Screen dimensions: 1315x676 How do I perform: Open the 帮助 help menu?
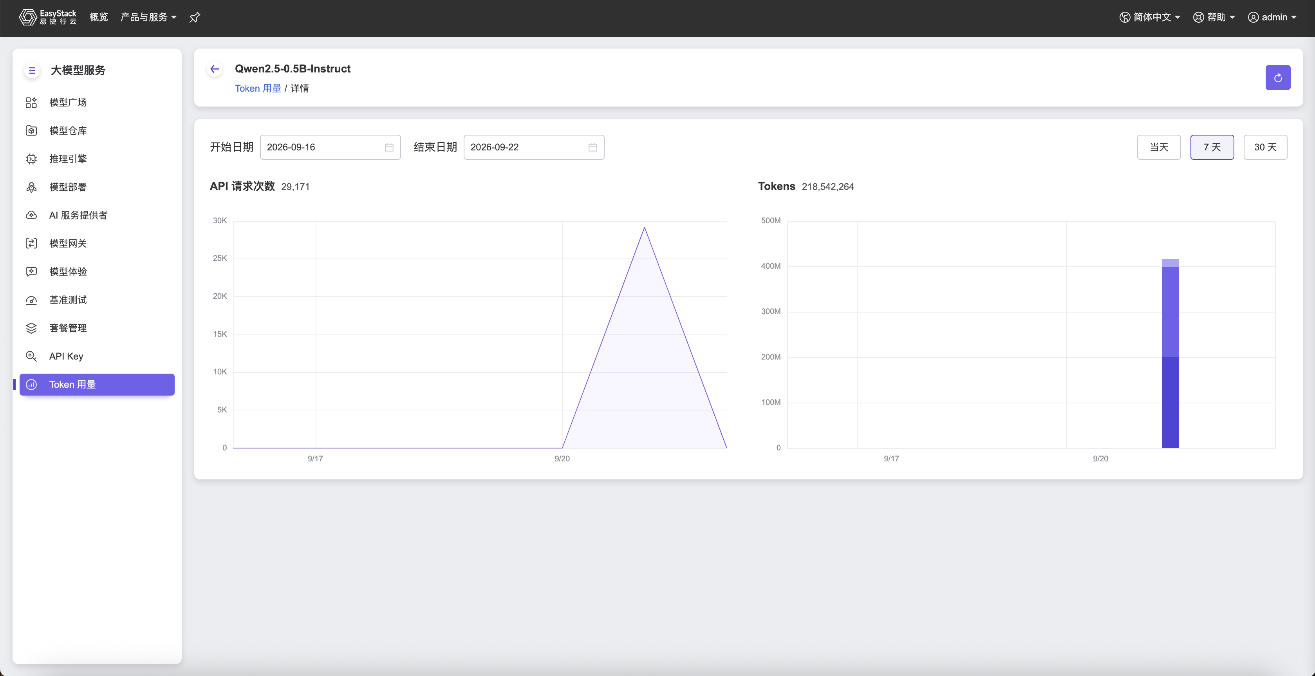pos(1214,17)
